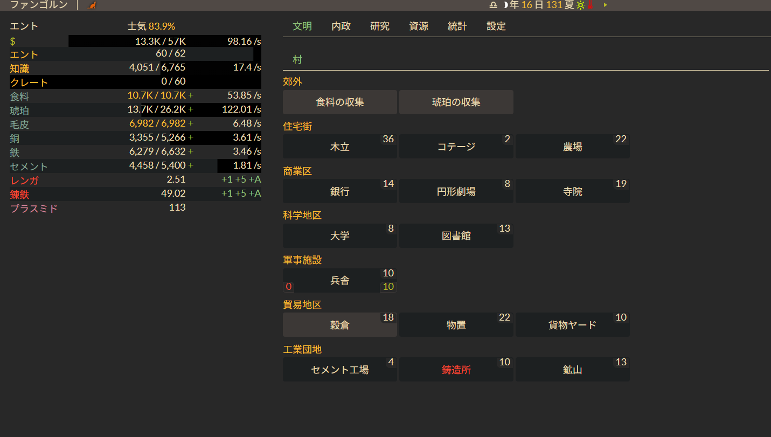
Task: Craft all 錬鉄 with +A
Action: tap(255, 194)
